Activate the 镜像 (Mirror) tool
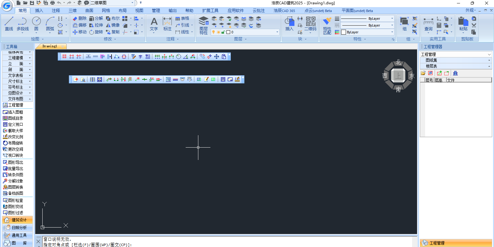This screenshot has height=247, width=494. (113, 25)
